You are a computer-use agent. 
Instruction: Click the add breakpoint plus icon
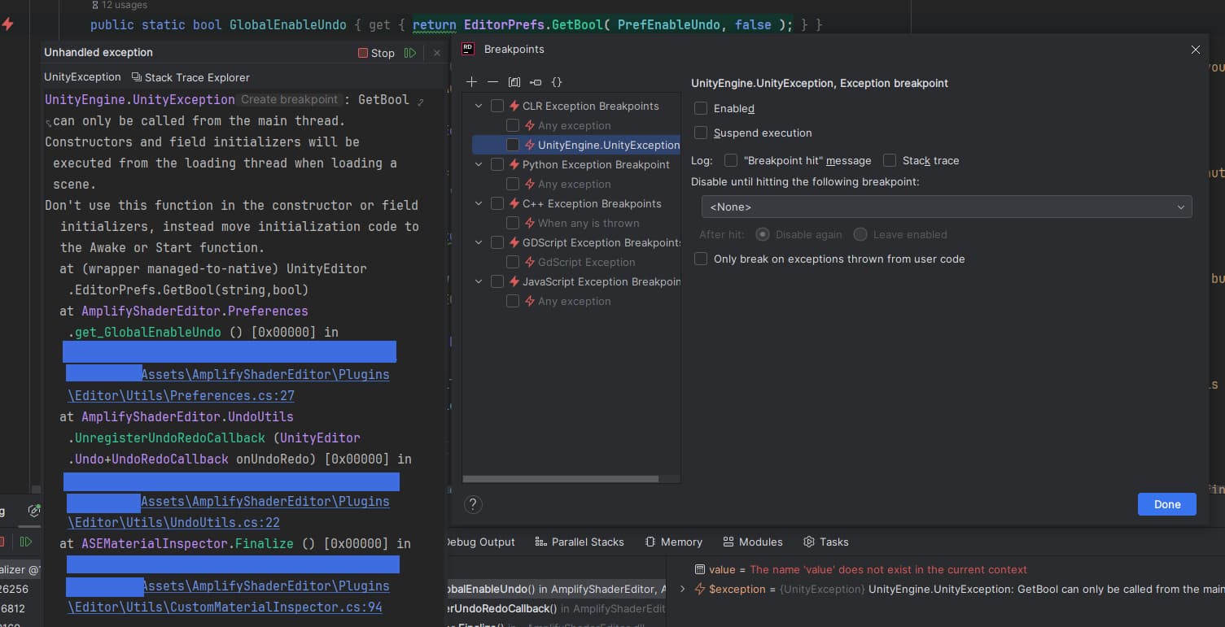tap(471, 82)
